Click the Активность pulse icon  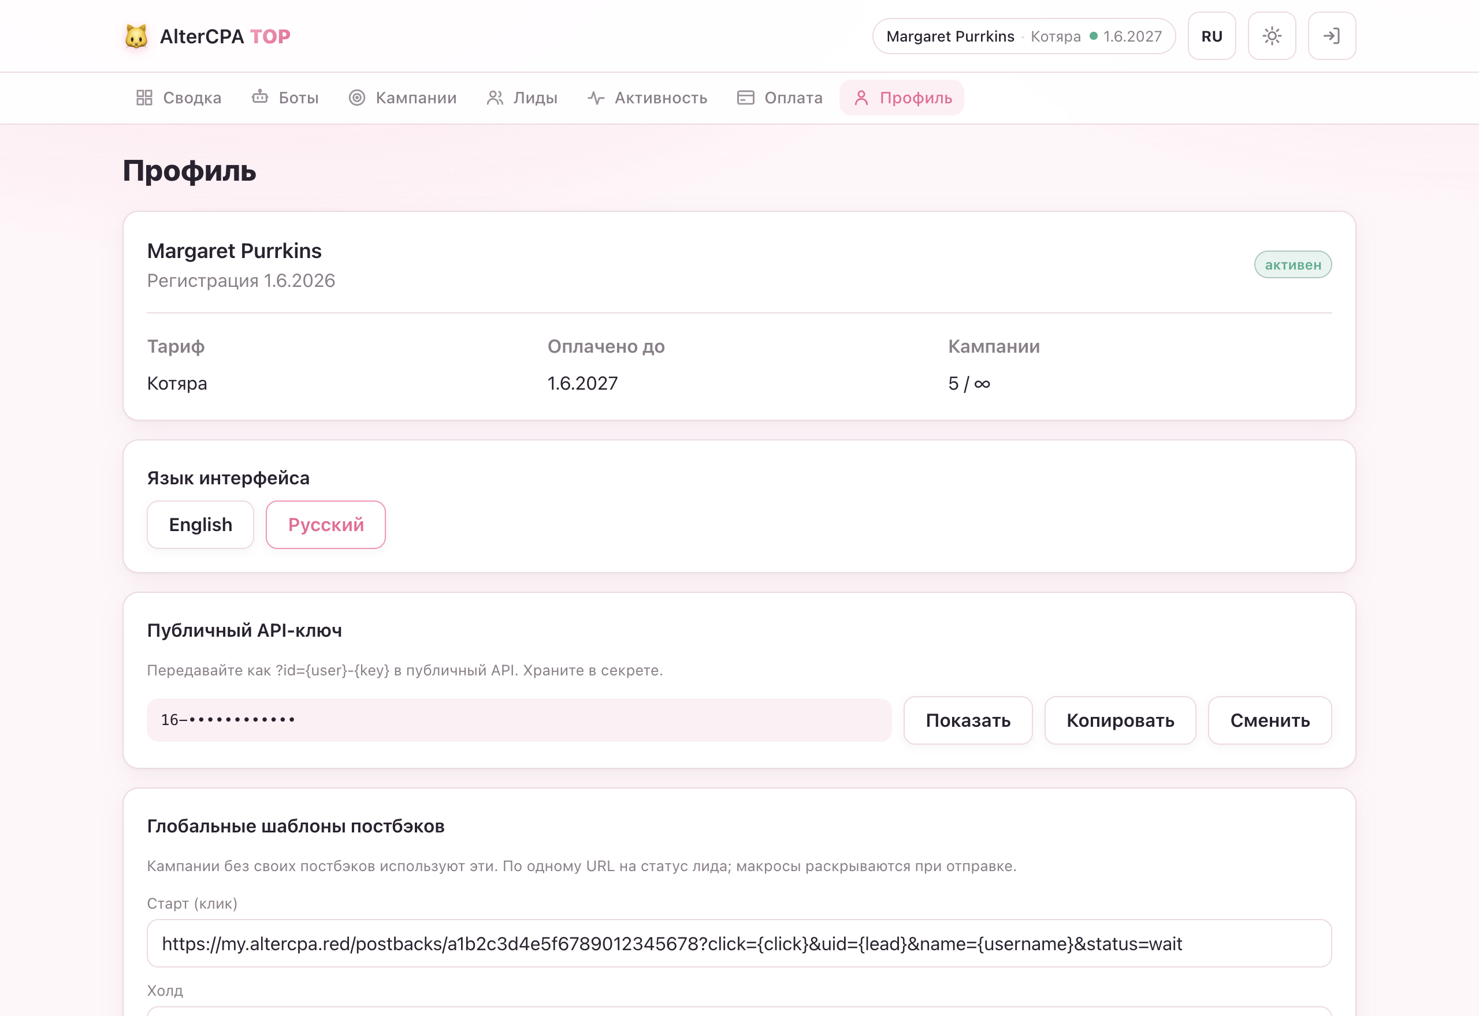pos(596,98)
